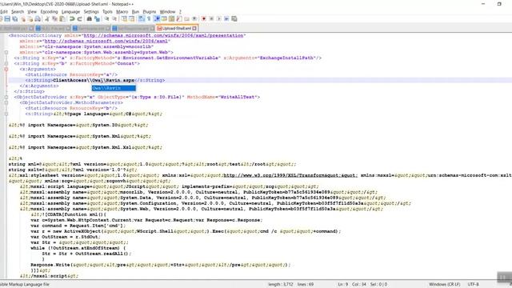The height and width of the screenshot is (288, 512).
Task: Click status bar Col : 34 entry
Action: [359, 285]
